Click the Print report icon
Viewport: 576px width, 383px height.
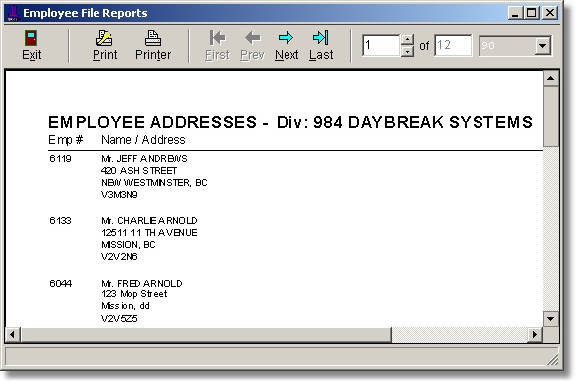point(104,38)
